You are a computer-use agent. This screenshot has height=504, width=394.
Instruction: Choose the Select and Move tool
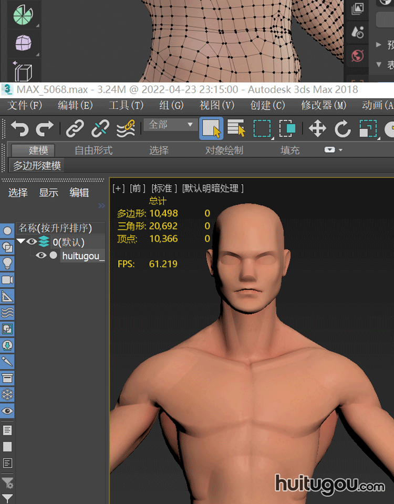tap(317, 128)
